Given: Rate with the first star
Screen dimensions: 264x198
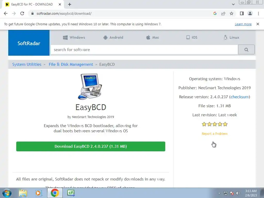Looking at the screenshot, I should 204,124.
